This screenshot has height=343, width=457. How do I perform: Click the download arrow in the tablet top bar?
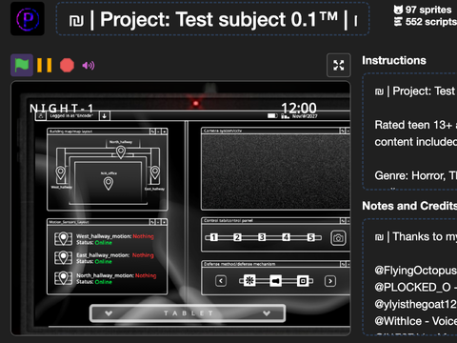click(105, 116)
